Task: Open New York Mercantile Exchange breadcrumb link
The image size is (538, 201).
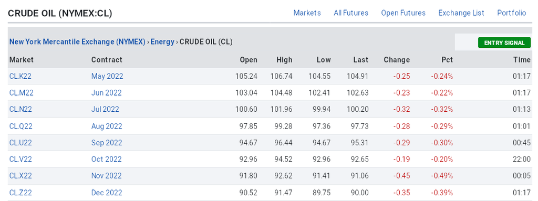Action: point(77,42)
